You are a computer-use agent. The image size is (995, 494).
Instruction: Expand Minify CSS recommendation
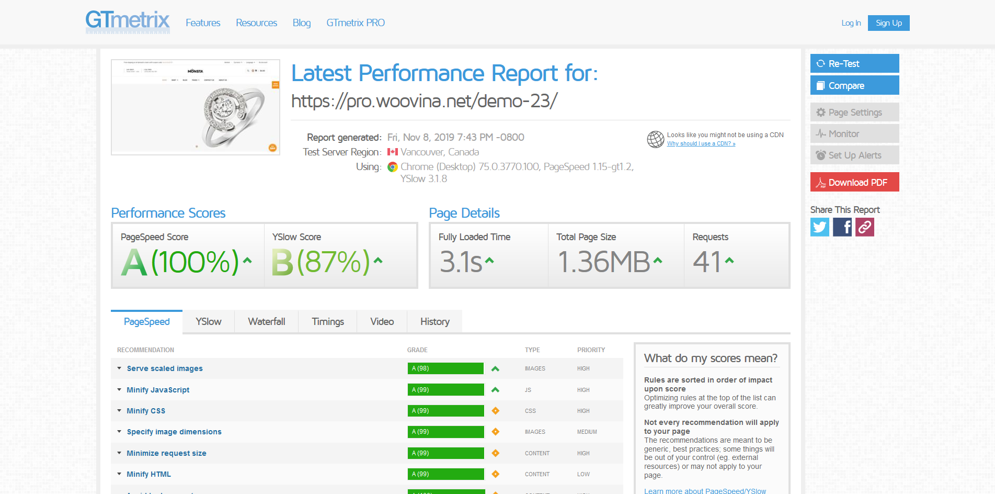pos(119,411)
